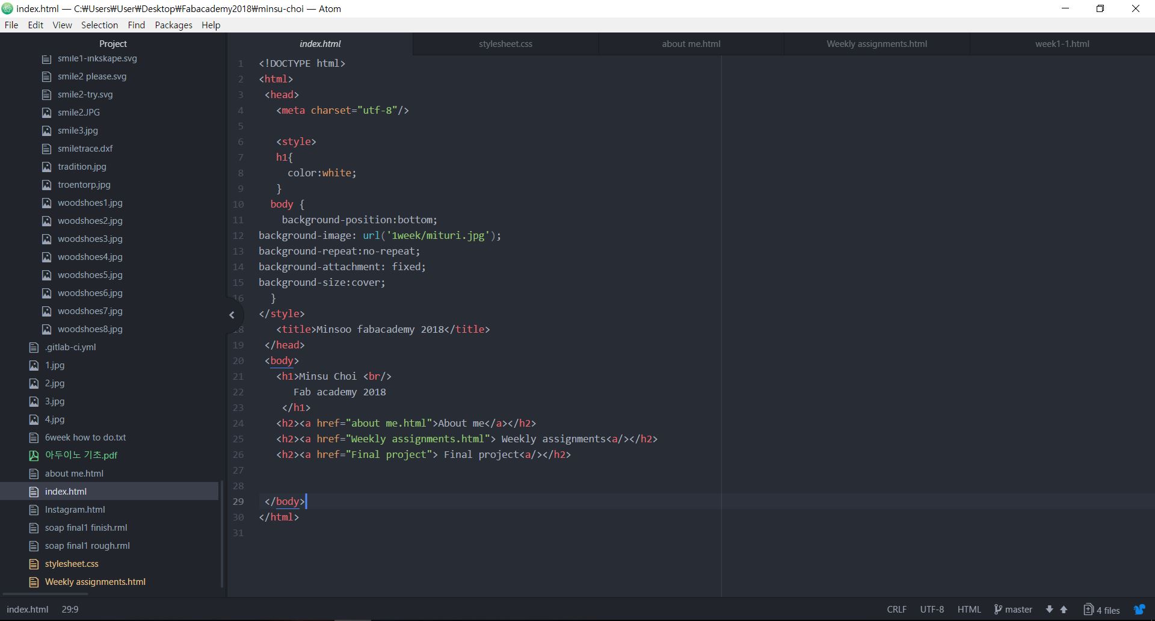1155x621 pixels.
Task: Click line number 24 in gutter
Action: pyautogui.click(x=238, y=423)
